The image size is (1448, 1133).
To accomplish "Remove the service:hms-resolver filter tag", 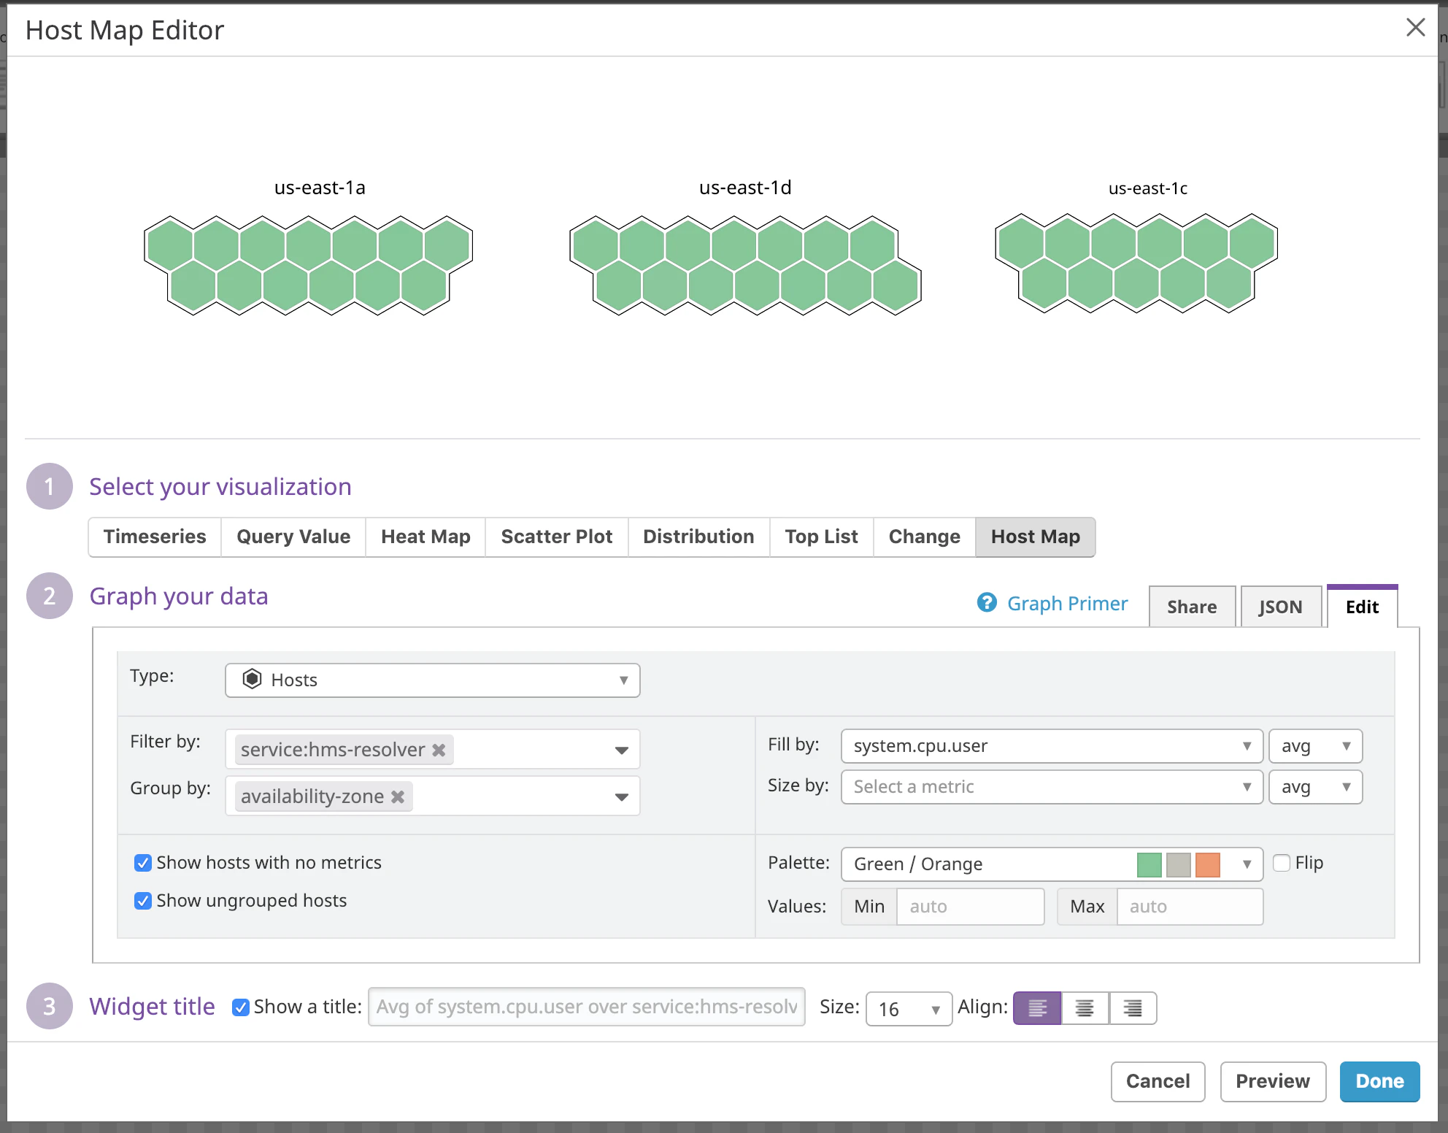I will (439, 750).
